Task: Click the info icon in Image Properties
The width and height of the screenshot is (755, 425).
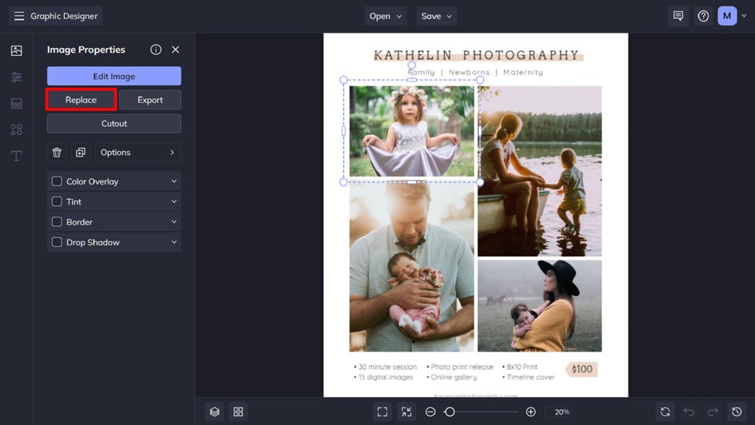Action: pyautogui.click(x=155, y=50)
